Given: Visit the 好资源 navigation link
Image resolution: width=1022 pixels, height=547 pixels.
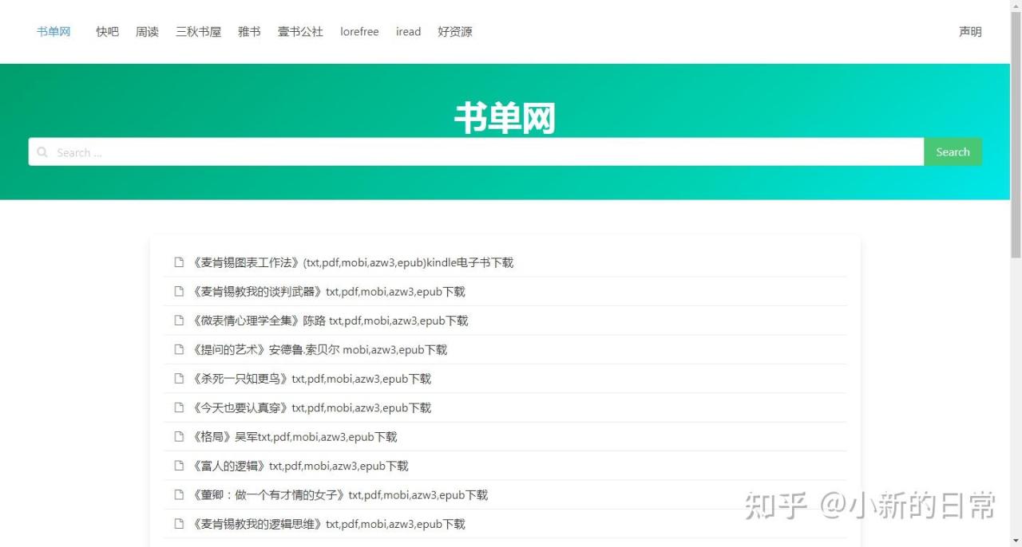Looking at the screenshot, I should (x=455, y=32).
